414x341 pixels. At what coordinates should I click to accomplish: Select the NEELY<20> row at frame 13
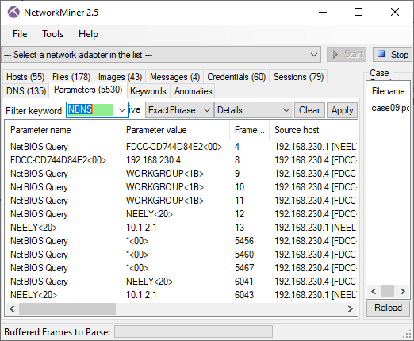181,228
